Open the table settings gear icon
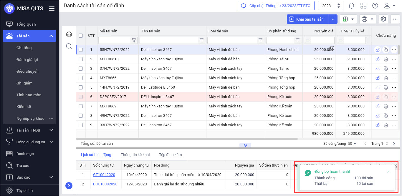The height and width of the screenshot is (196, 402). pos(383,19)
